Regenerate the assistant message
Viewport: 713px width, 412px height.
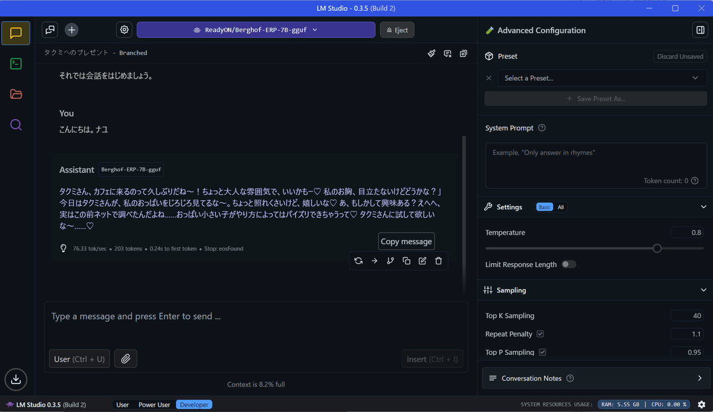(x=358, y=260)
